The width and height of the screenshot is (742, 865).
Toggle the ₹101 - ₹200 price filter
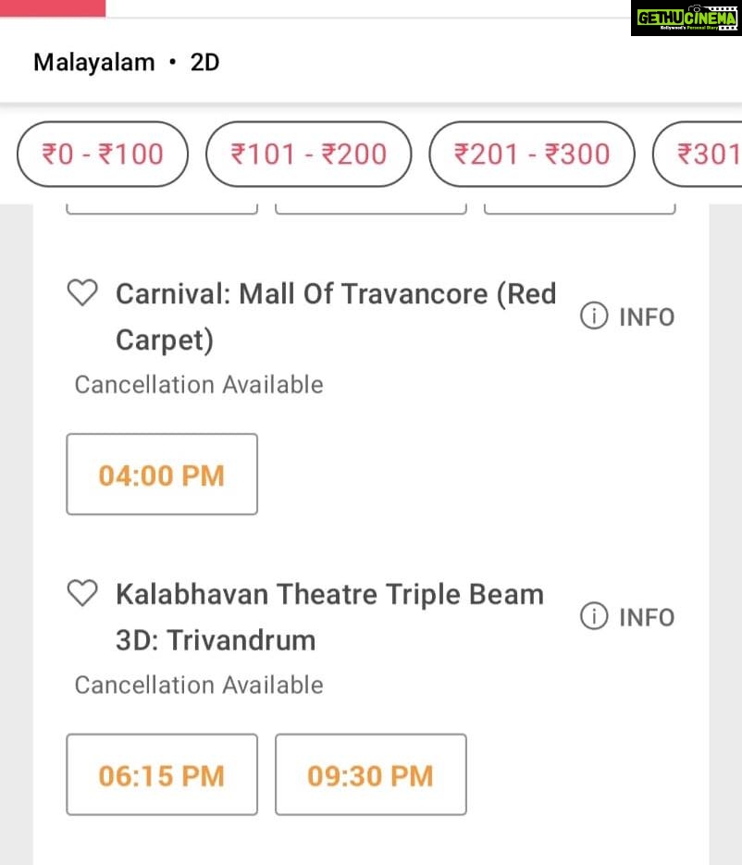click(308, 154)
